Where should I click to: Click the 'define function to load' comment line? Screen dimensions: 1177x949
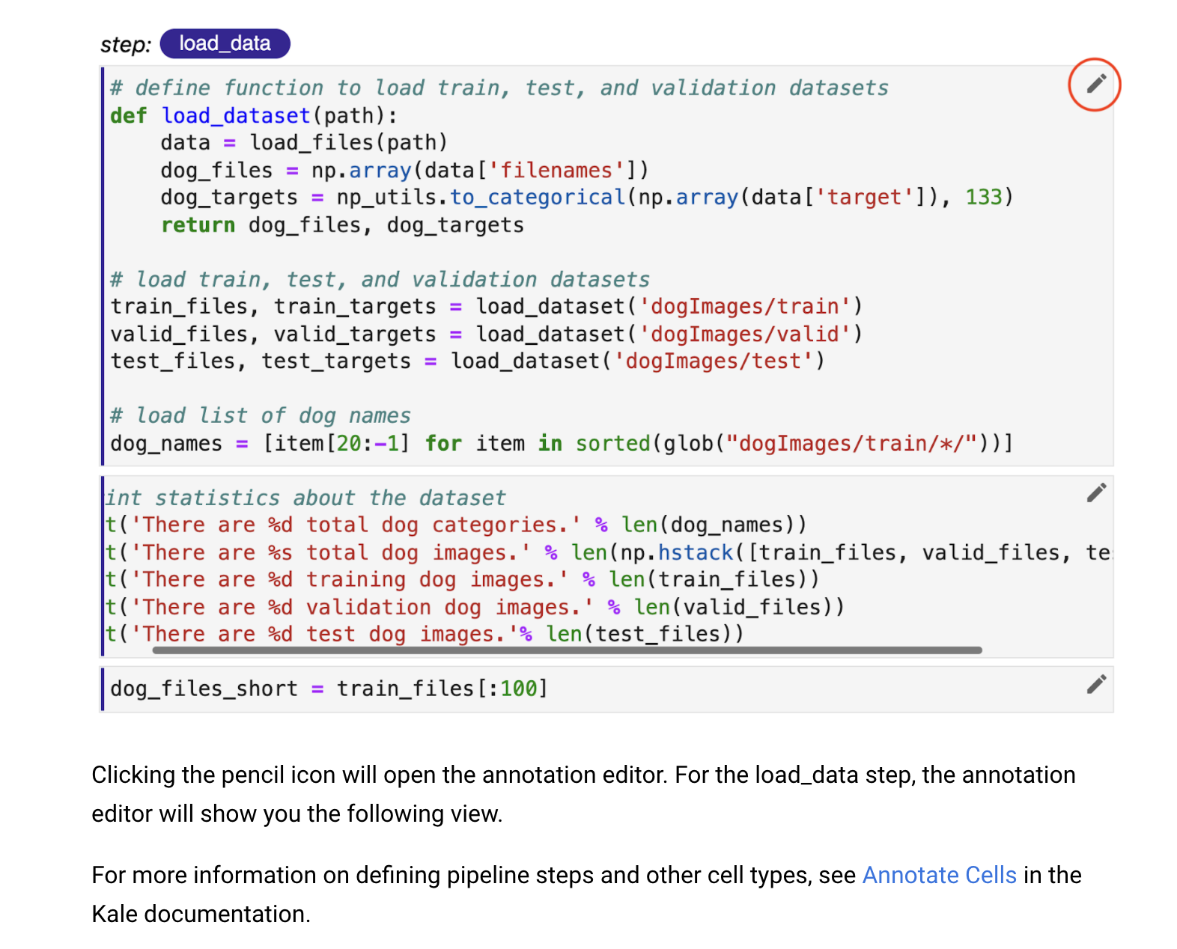(499, 88)
